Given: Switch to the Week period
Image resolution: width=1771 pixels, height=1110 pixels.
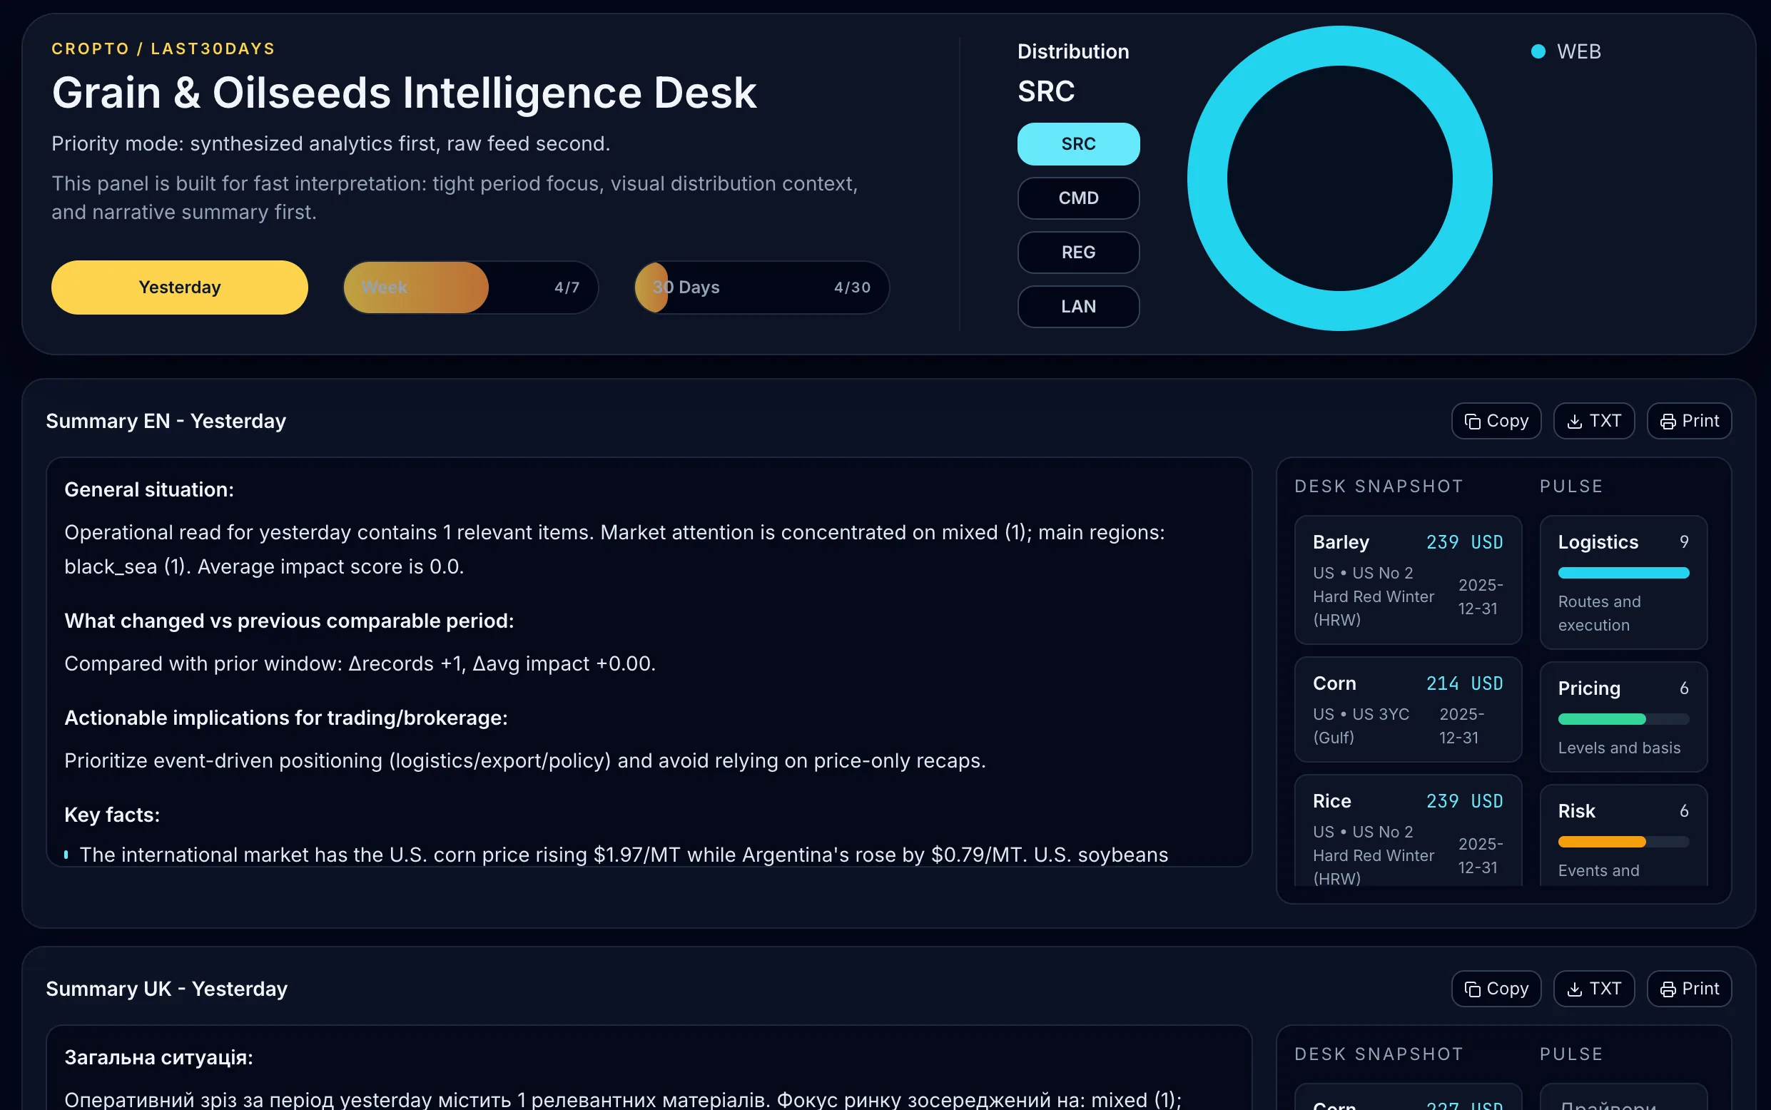Looking at the screenshot, I should pos(470,287).
